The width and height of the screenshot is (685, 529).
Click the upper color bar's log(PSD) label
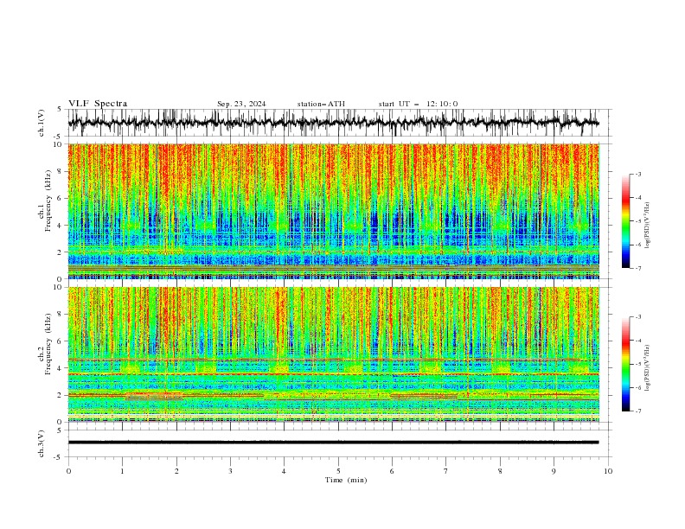point(647,226)
